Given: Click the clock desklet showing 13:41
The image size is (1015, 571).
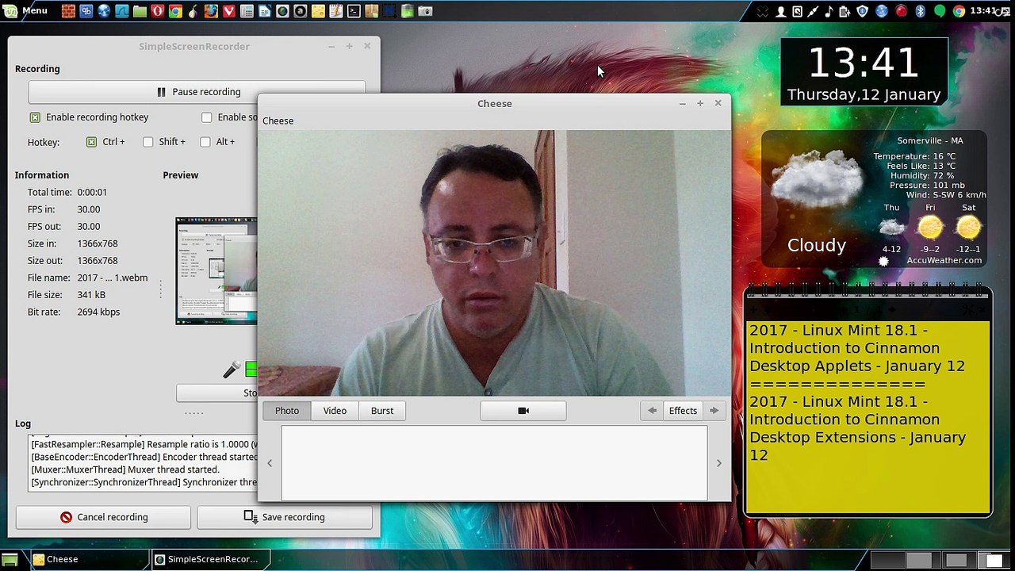Looking at the screenshot, I should coord(864,72).
